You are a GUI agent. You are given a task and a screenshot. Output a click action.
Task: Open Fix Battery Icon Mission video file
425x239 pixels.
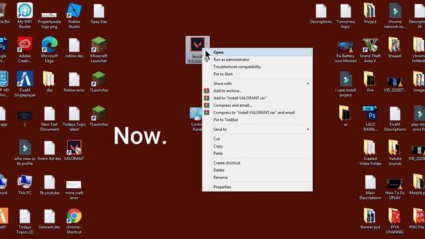345,47
